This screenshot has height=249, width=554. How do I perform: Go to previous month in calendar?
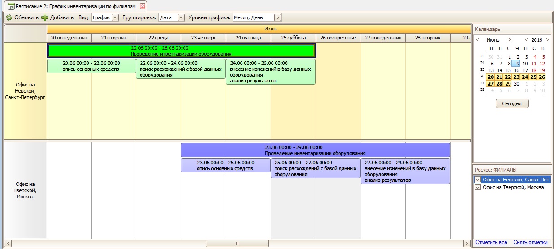click(x=478, y=40)
